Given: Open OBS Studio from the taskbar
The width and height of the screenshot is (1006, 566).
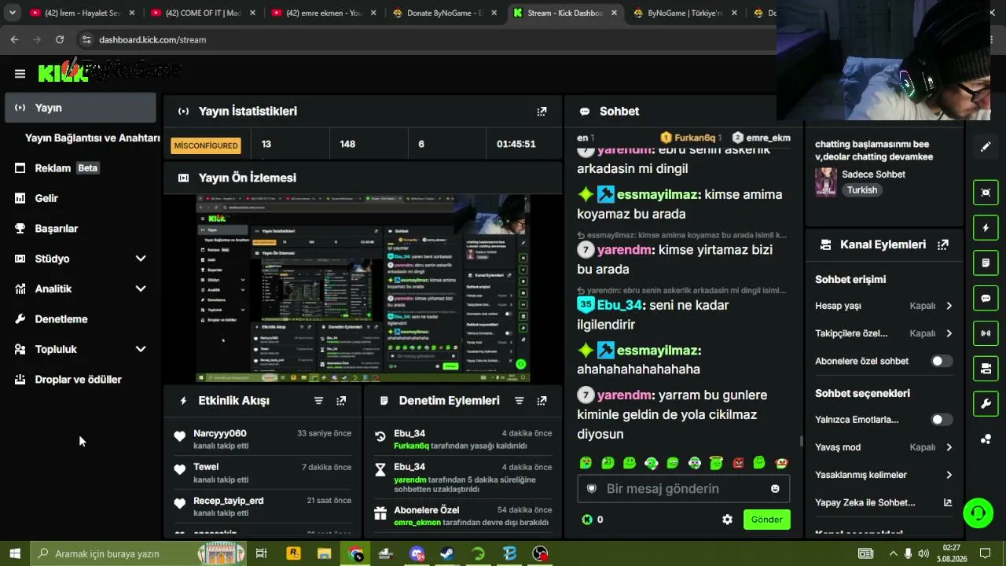Looking at the screenshot, I should click(540, 553).
